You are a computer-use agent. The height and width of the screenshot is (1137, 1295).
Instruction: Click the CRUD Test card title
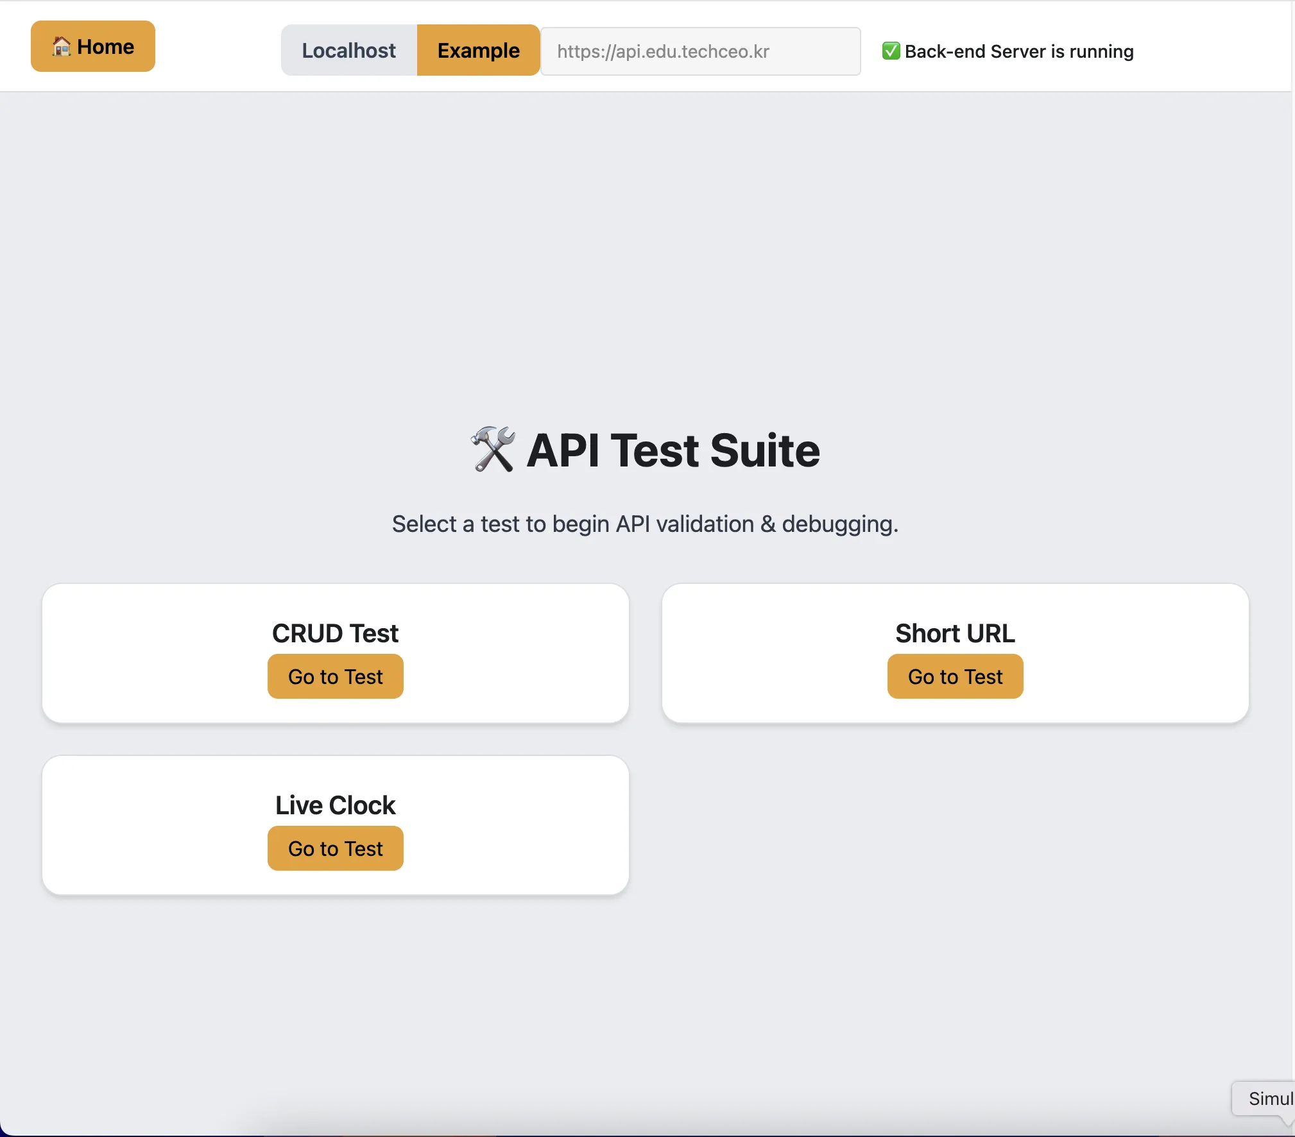[335, 633]
